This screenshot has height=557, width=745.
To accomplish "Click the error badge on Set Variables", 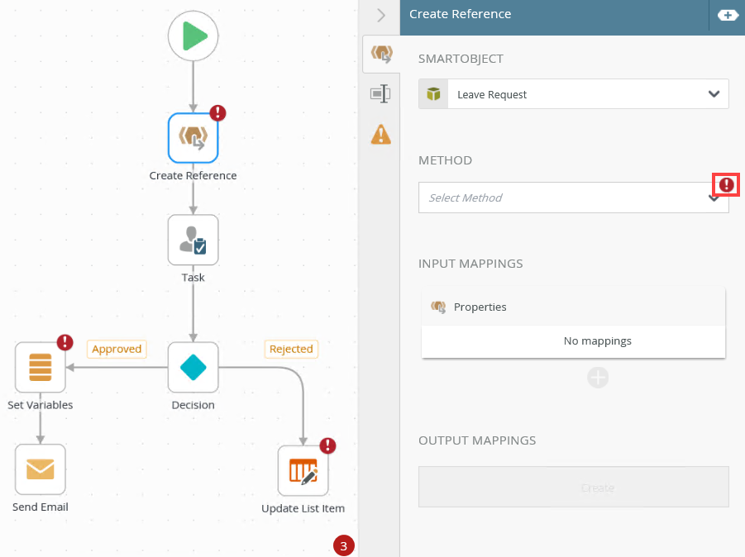I will coord(65,342).
